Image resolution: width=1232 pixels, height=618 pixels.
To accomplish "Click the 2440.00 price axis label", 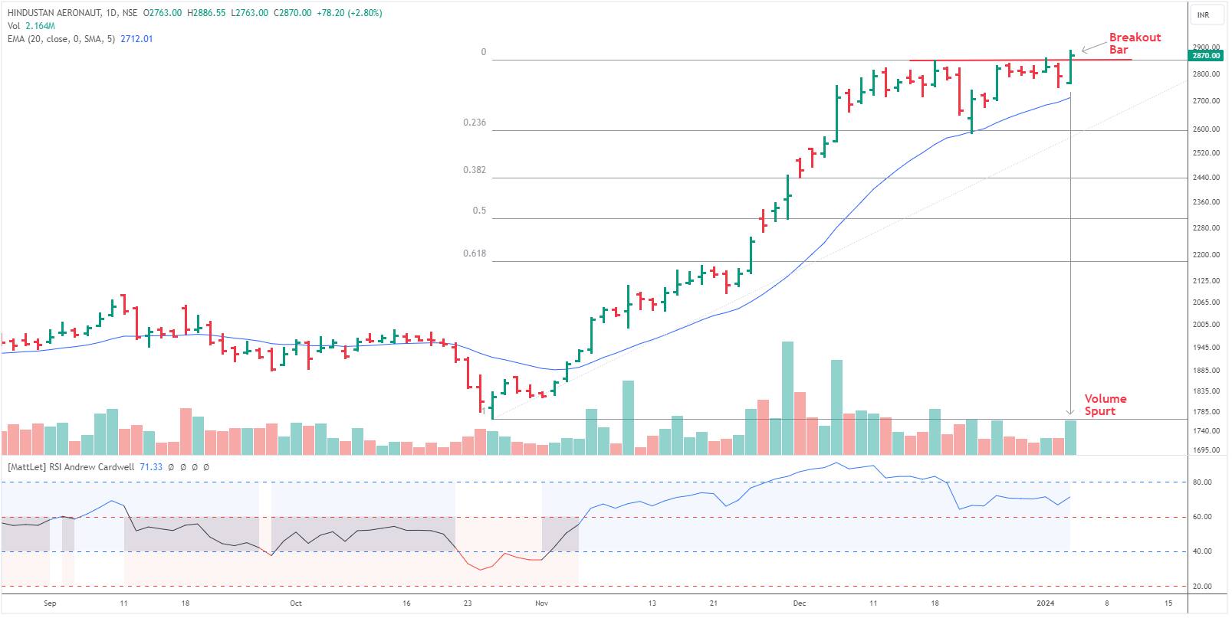I will pos(1206,178).
